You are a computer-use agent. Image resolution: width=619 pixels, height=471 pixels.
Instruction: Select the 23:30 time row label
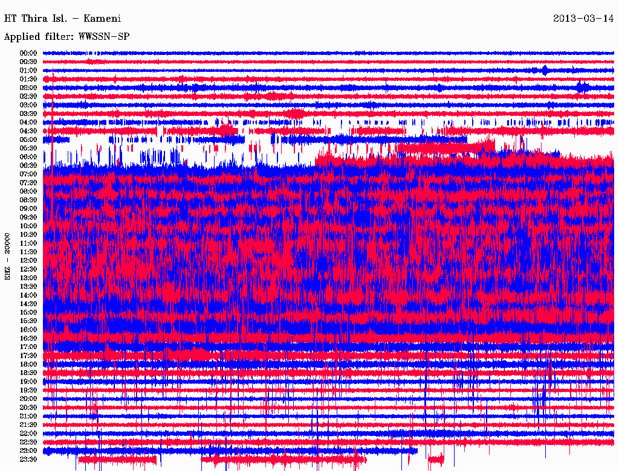coord(28,460)
